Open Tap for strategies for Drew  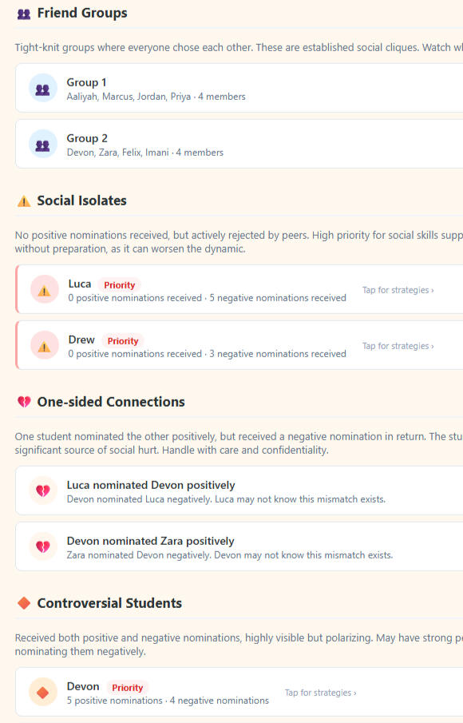(398, 346)
